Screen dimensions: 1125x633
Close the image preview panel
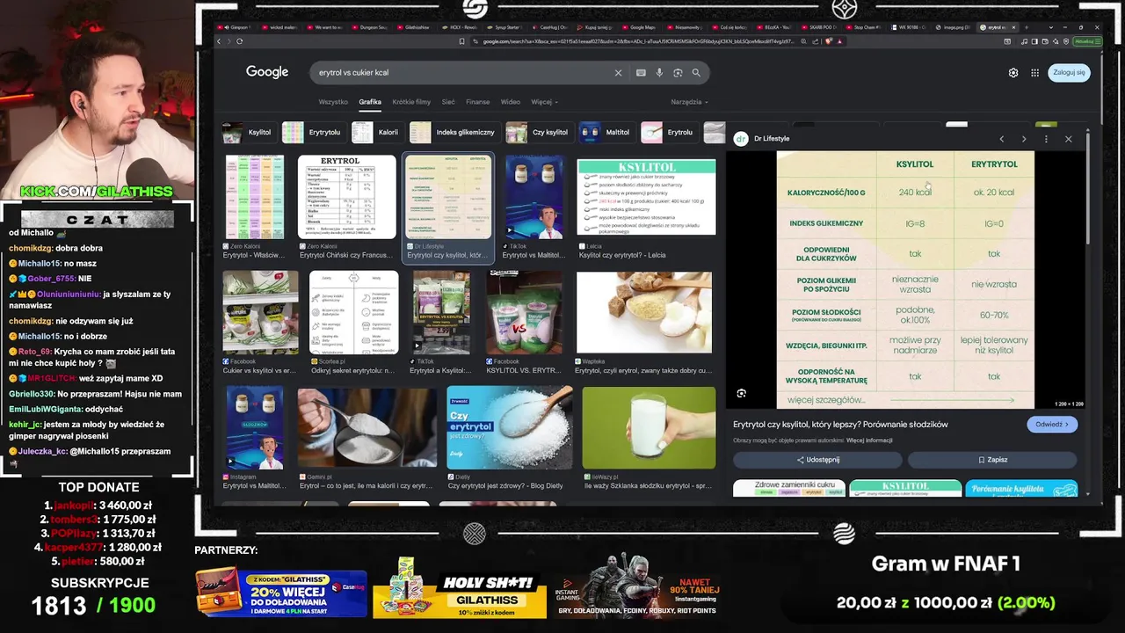tap(1069, 139)
